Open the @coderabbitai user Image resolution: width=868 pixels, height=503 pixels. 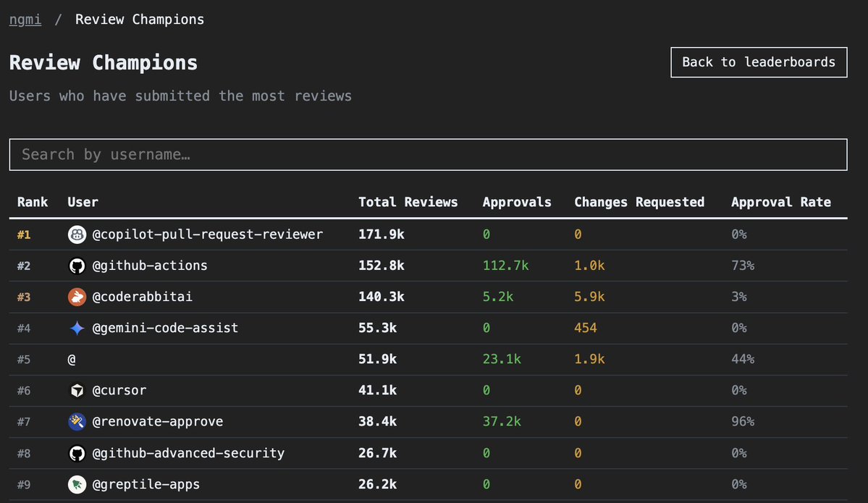click(143, 297)
